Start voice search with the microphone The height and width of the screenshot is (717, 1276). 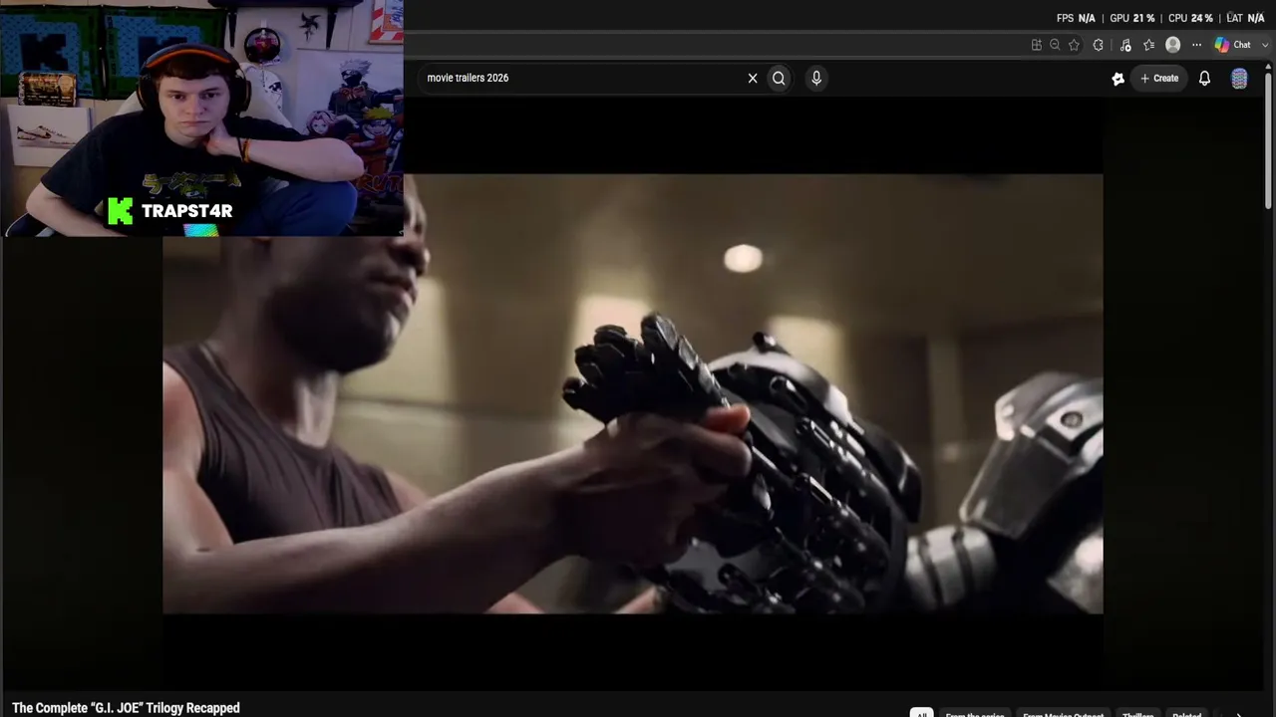[816, 78]
